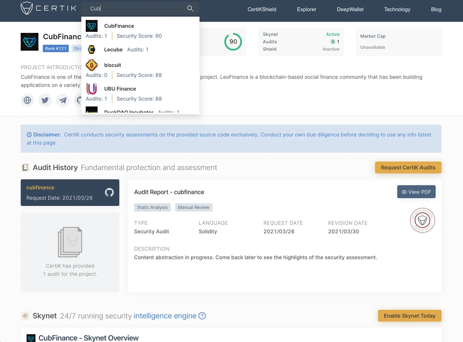Click CubFinance - Skynet Overview heading

(x=89, y=338)
